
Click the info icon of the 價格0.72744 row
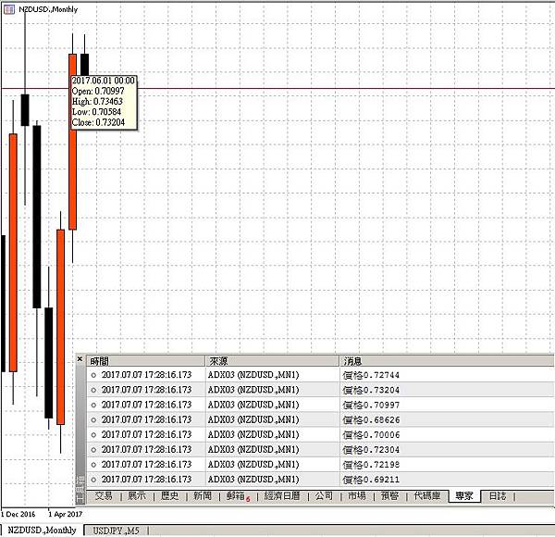[x=93, y=375]
